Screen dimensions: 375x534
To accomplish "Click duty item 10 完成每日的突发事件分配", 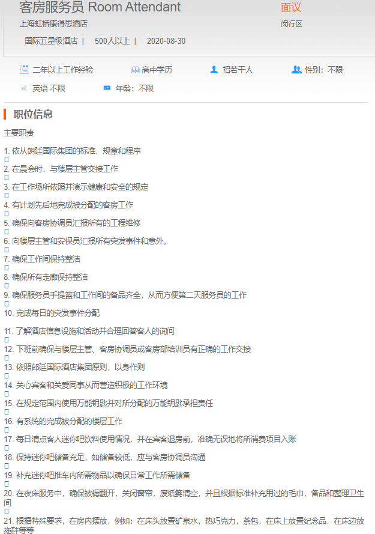I will coord(52,313).
